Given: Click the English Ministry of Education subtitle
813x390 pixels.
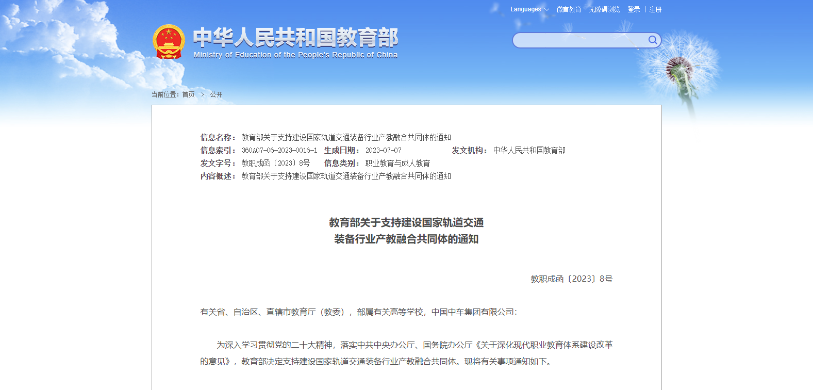Looking at the screenshot, I should point(295,55).
